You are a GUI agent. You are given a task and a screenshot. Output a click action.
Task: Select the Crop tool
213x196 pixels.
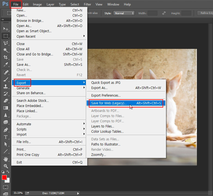click(x=5, y=57)
